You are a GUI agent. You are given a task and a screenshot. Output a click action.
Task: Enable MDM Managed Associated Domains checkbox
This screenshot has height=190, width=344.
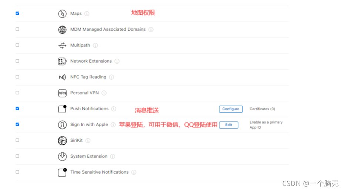[17, 29]
